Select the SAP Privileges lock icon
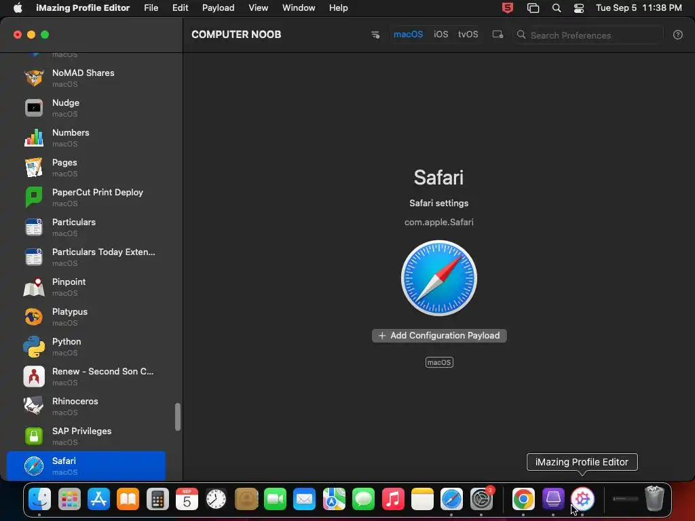The width and height of the screenshot is (695, 521). click(34, 436)
